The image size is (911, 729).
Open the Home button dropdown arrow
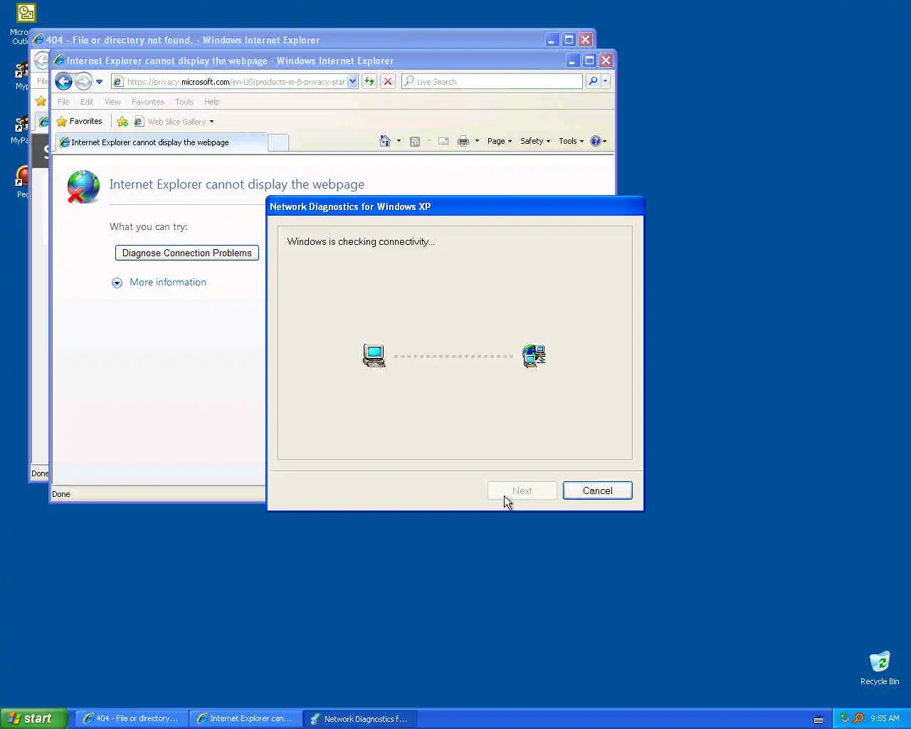point(399,141)
